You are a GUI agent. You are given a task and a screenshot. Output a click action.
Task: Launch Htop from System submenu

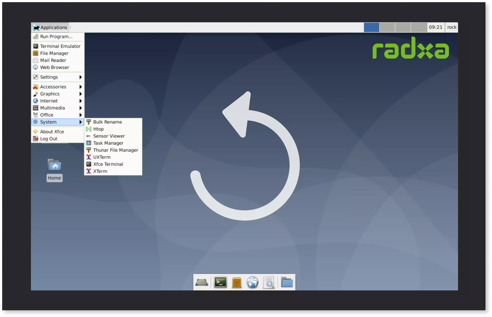(113, 129)
